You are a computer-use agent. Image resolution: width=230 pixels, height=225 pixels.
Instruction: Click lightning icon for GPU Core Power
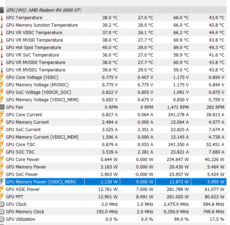click(2, 160)
